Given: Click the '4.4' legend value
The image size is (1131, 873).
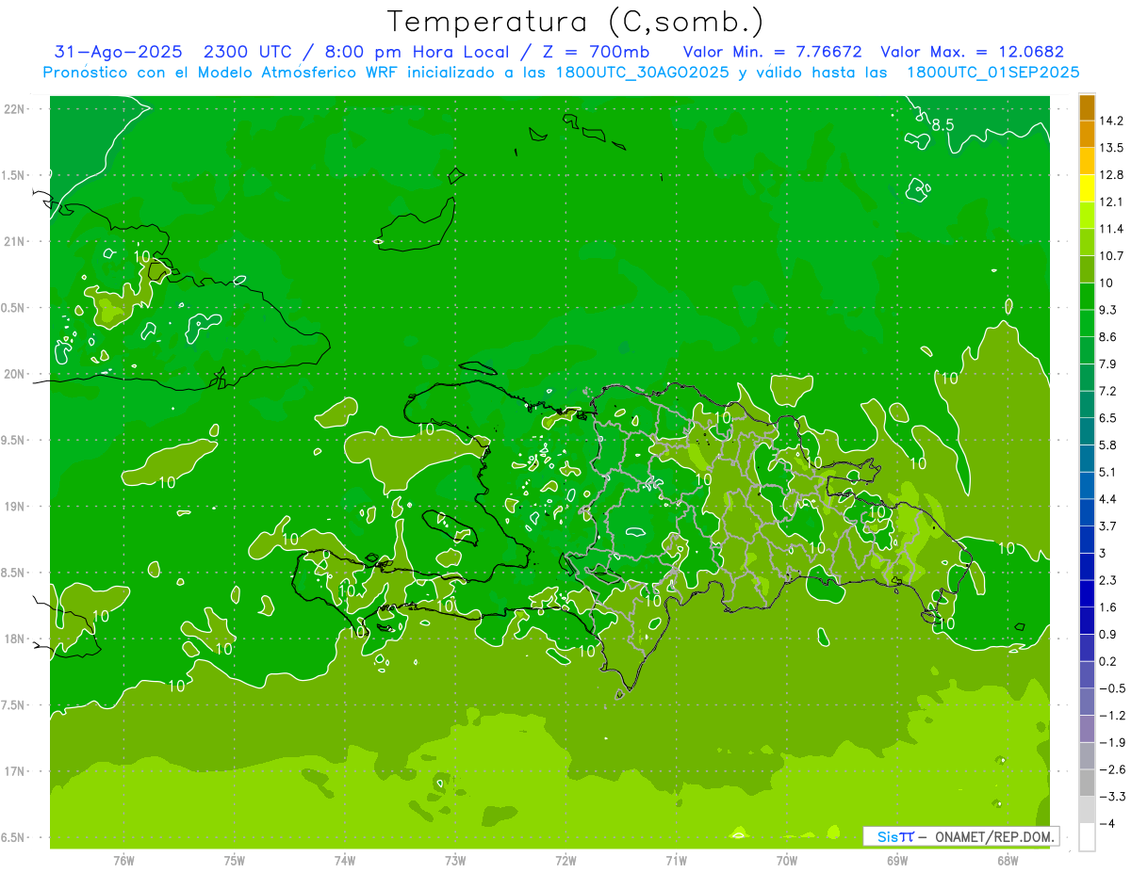Looking at the screenshot, I should point(1107,498).
